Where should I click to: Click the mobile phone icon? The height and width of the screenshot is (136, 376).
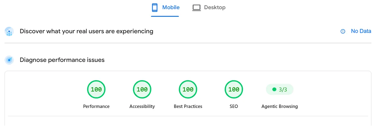click(155, 7)
